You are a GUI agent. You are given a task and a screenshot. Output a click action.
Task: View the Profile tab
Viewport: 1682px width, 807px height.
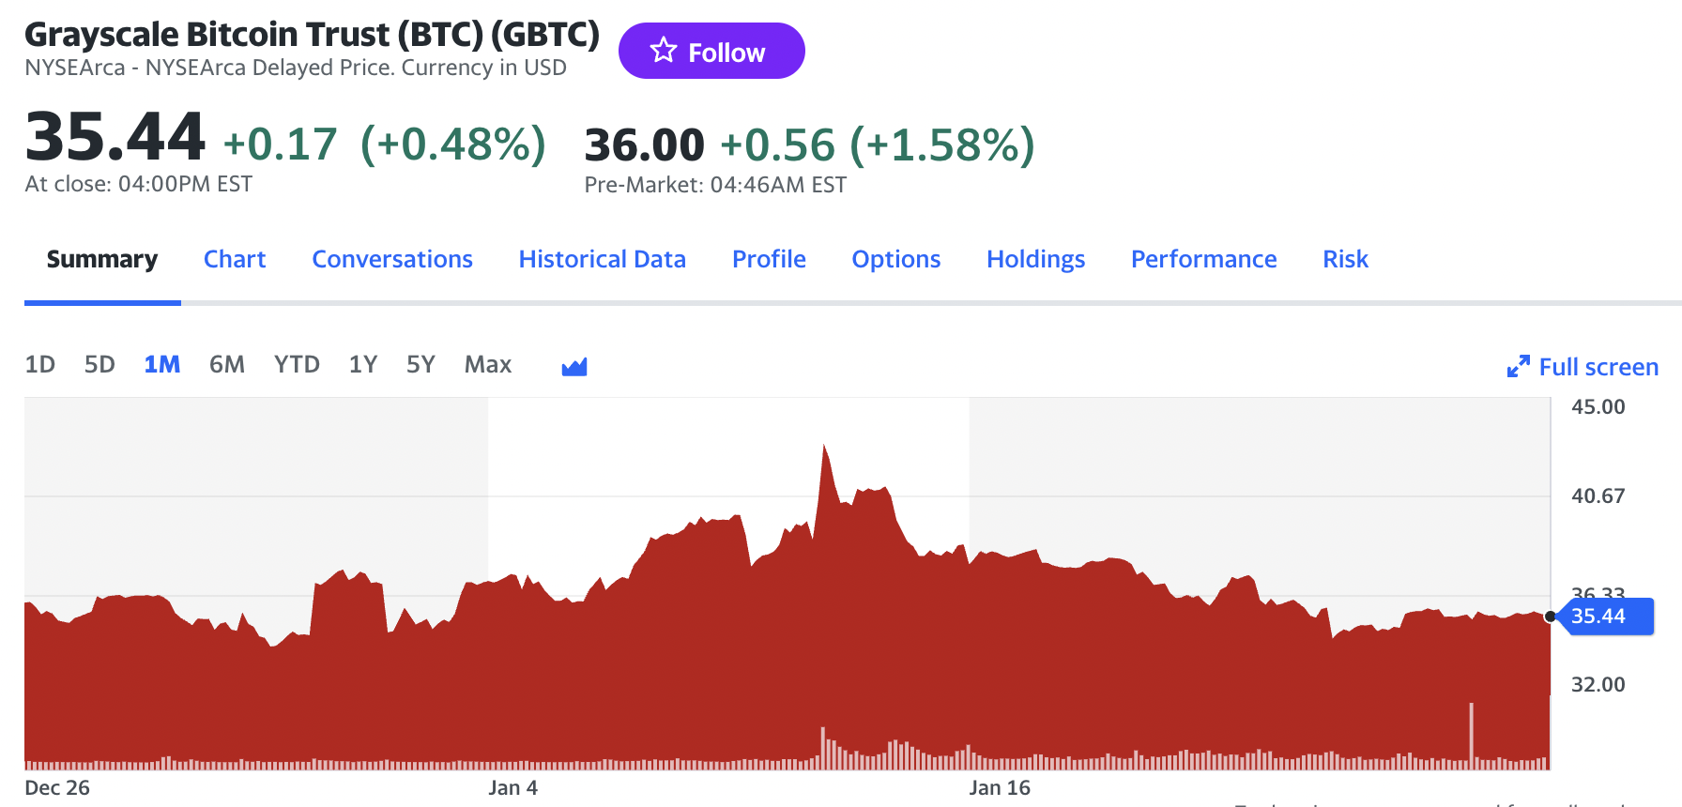pyautogui.click(x=769, y=259)
